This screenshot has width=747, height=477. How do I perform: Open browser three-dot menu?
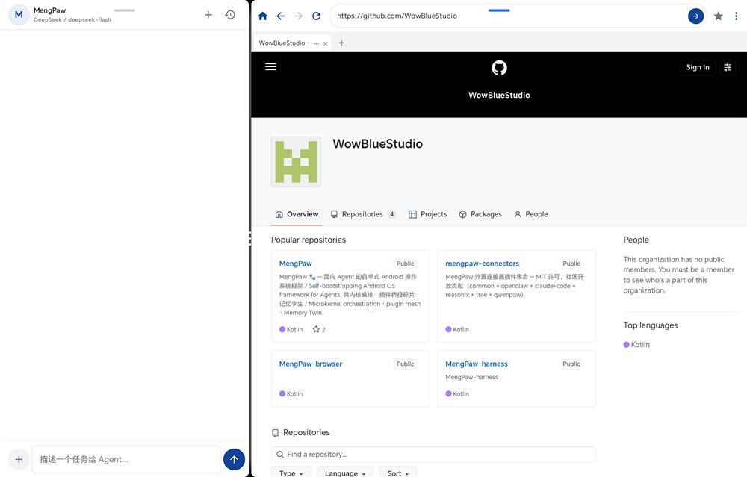coord(736,16)
